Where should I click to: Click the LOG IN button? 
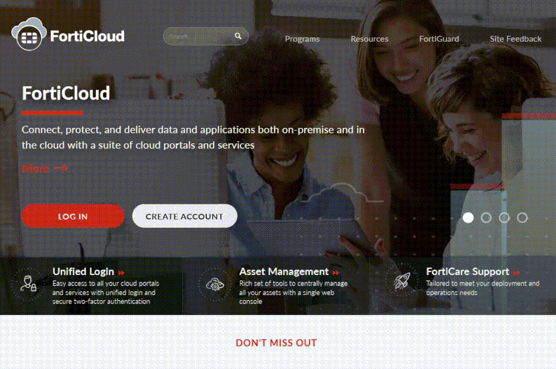73,216
